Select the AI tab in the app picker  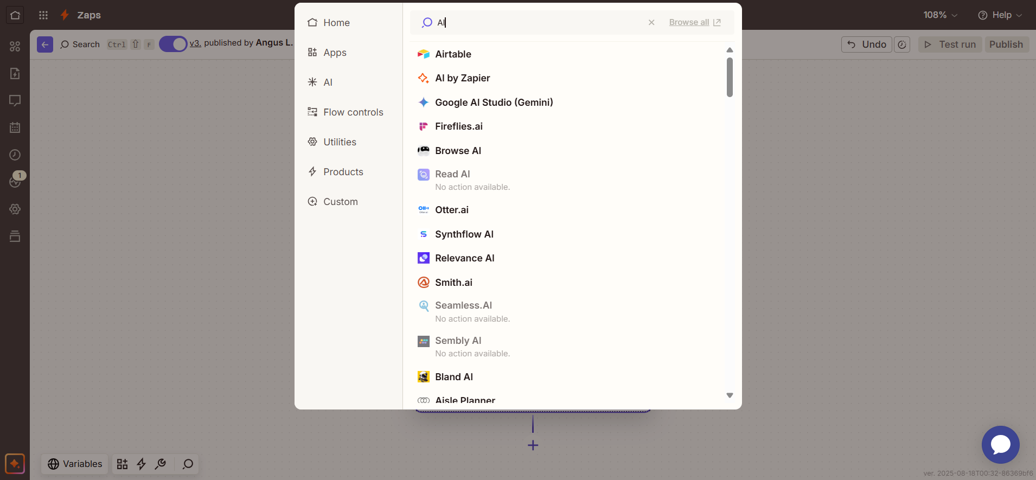click(348, 82)
